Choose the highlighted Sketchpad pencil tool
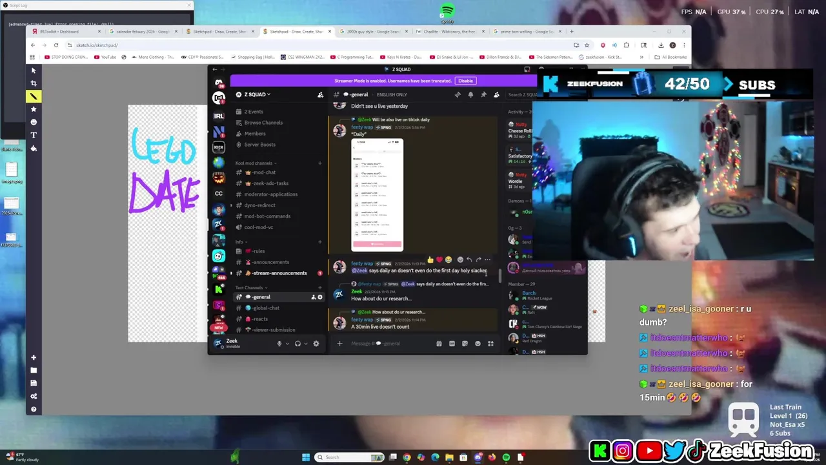The height and width of the screenshot is (465, 826). click(34, 96)
